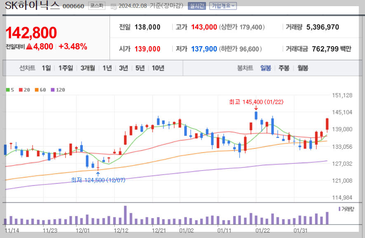Click green 5-day moving average swatch
The height and width of the screenshot is (238, 365).
(x=8, y=90)
